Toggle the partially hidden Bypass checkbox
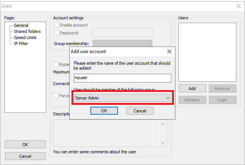The width and height of the screenshot is (245, 165). tap(56, 64)
